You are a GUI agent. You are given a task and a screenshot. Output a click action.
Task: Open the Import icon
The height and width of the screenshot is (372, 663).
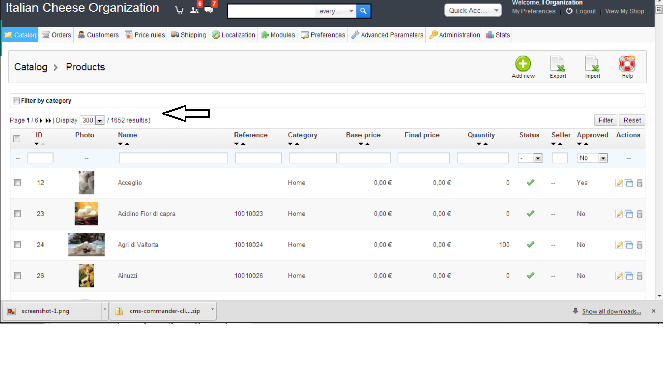click(592, 64)
